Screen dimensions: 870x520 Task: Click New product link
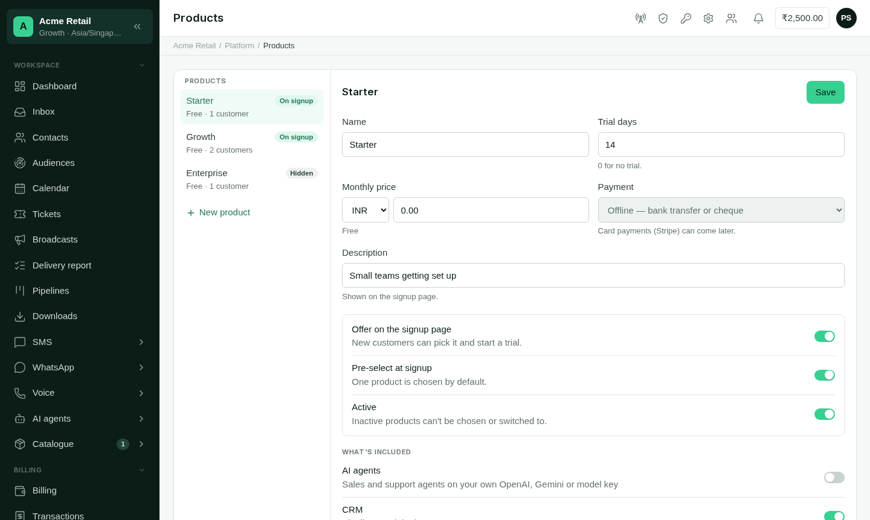(218, 212)
